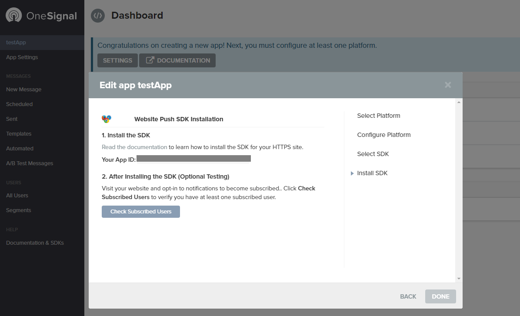520x316 pixels.
Task: Go to Select SDK step
Action: pyautogui.click(x=373, y=154)
